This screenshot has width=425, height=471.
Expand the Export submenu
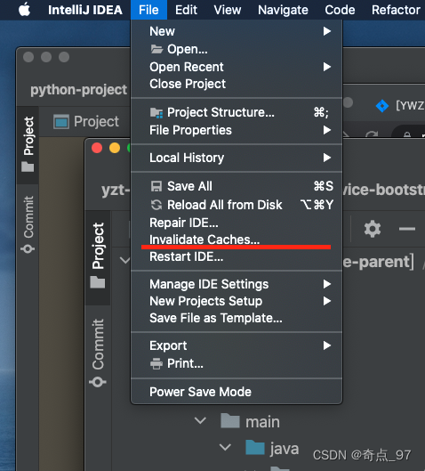coord(237,345)
